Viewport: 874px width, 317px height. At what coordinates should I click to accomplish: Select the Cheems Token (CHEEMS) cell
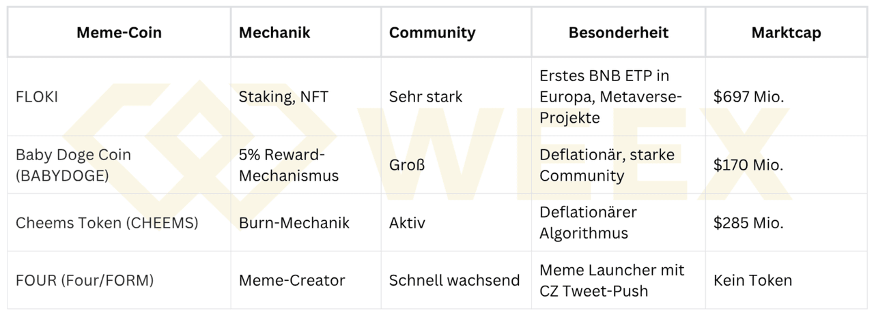pyautogui.click(x=107, y=223)
